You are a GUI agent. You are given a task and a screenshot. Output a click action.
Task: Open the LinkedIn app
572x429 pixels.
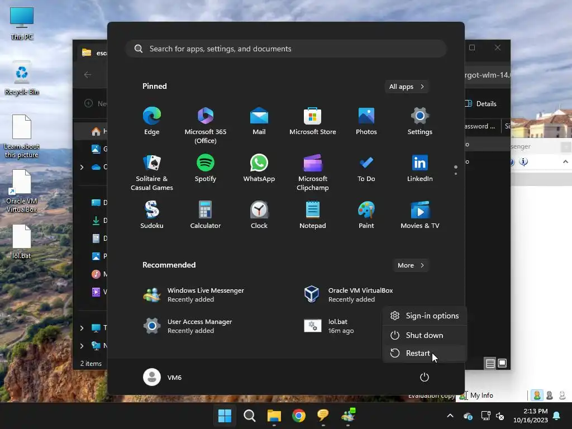(420, 168)
